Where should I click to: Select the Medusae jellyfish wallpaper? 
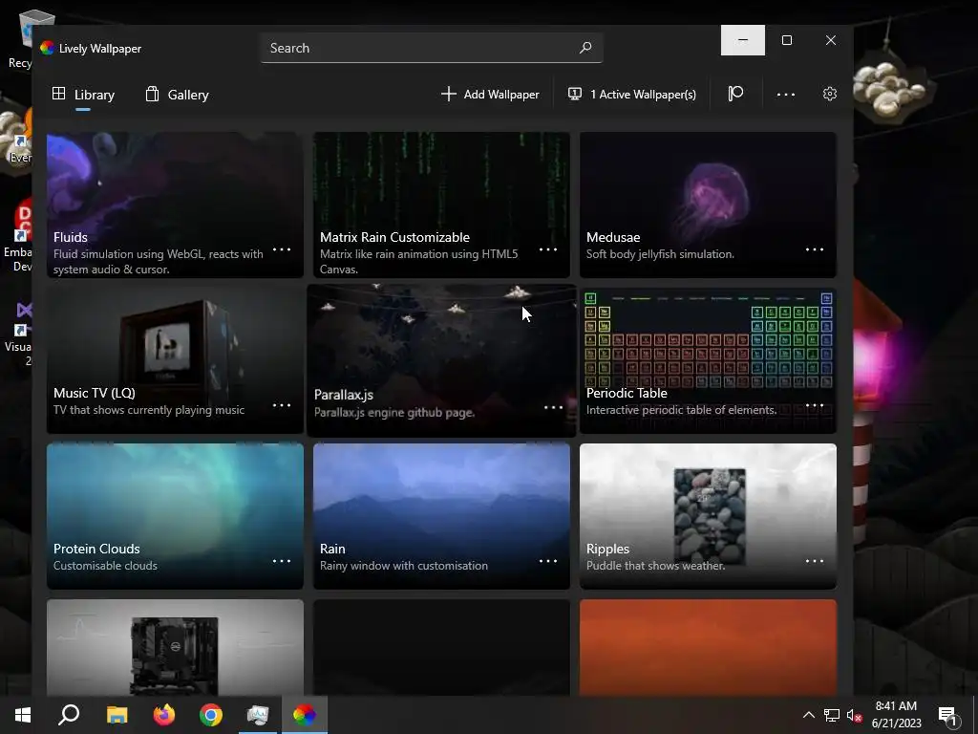pos(708,205)
